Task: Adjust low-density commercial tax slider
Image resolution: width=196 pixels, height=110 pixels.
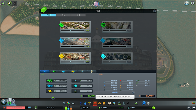Action: point(73,46)
